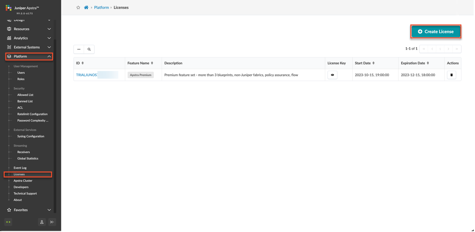This screenshot has height=232, width=475.
Task: Open the TRIALJUNOS license ID link
Action: pyautogui.click(x=87, y=75)
